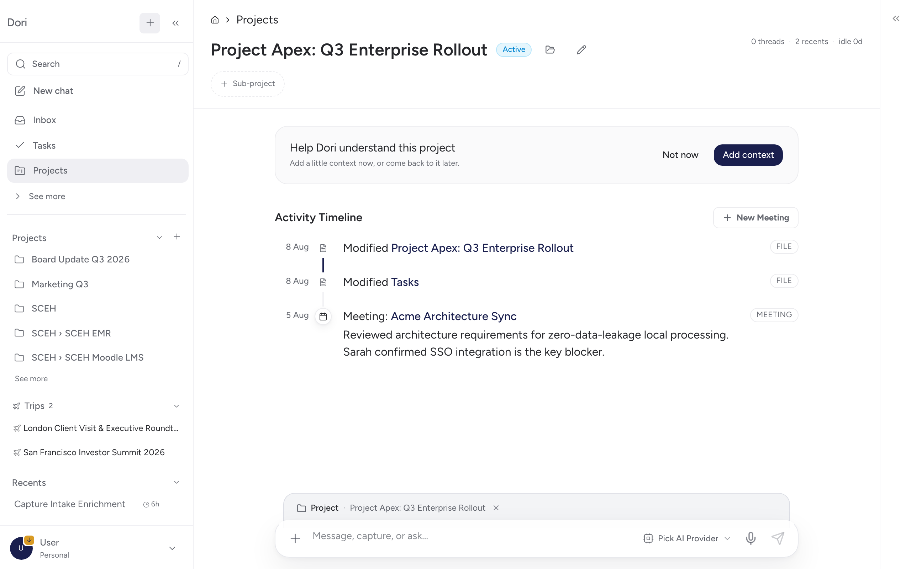The width and height of the screenshot is (911, 569).
Task: Open London Client Visit trip
Action: pyautogui.click(x=96, y=428)
